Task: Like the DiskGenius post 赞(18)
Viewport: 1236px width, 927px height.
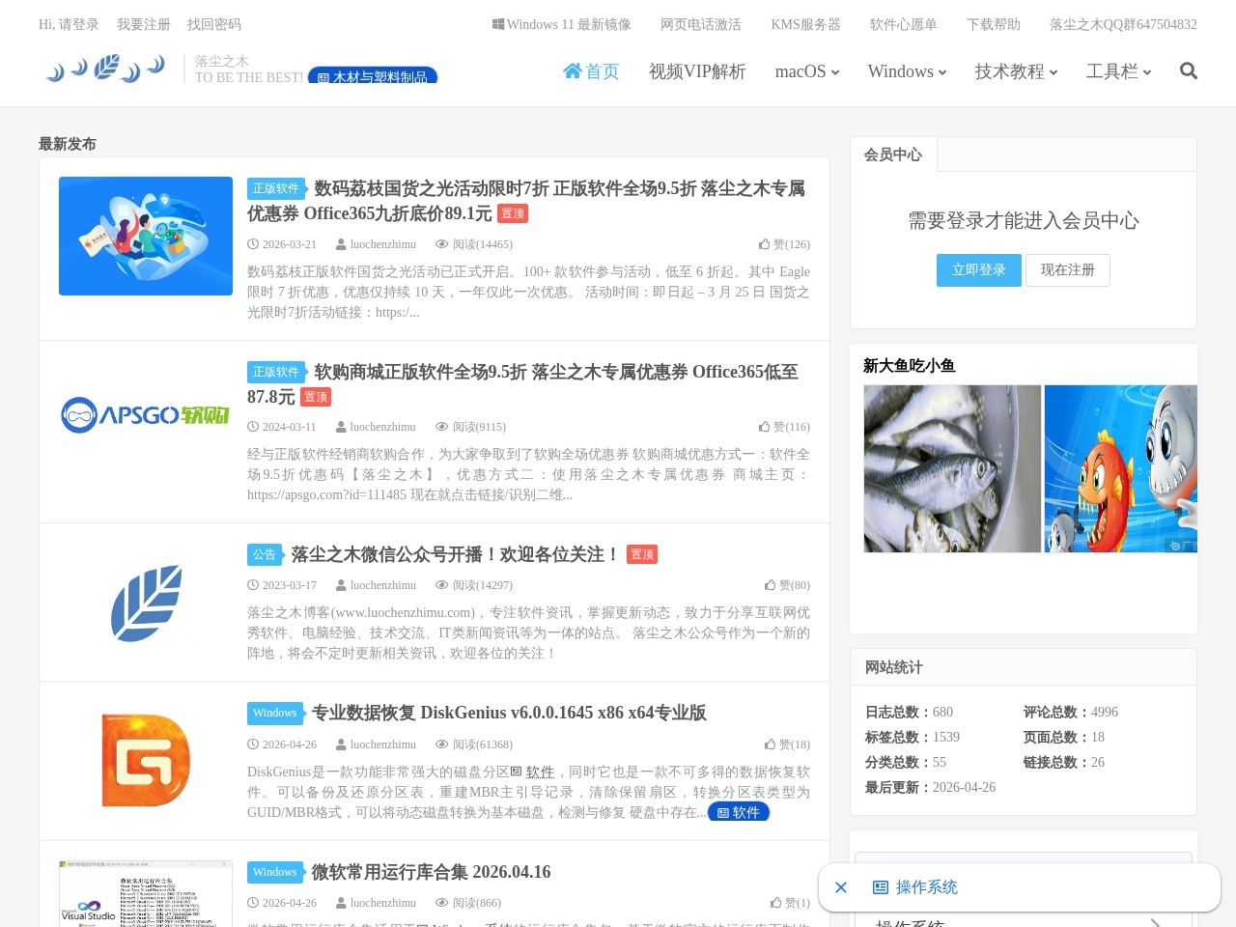Action: point(787,744)
